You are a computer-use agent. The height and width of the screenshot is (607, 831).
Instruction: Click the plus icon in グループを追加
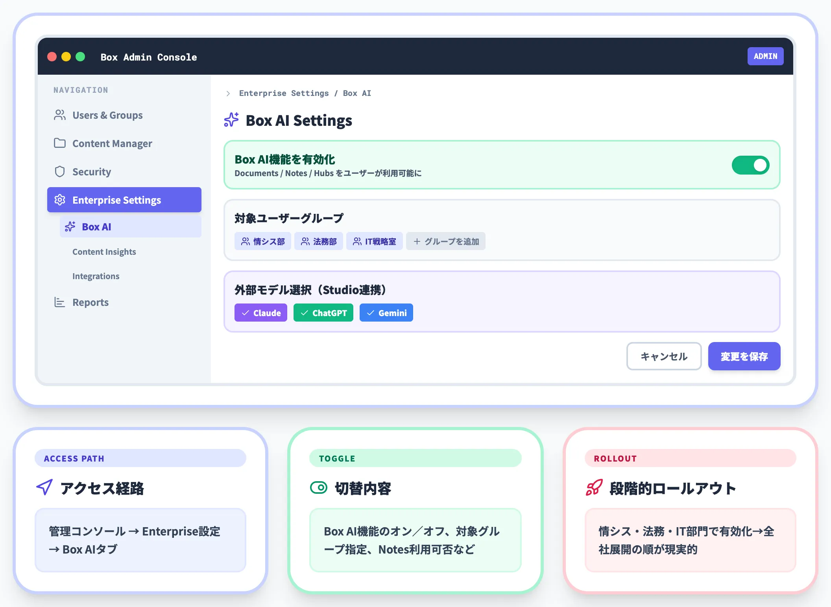tap(417, 241)
